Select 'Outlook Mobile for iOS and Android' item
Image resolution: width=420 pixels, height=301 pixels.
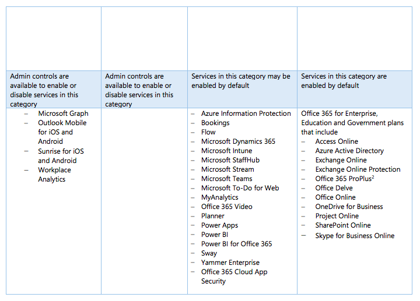62,132
